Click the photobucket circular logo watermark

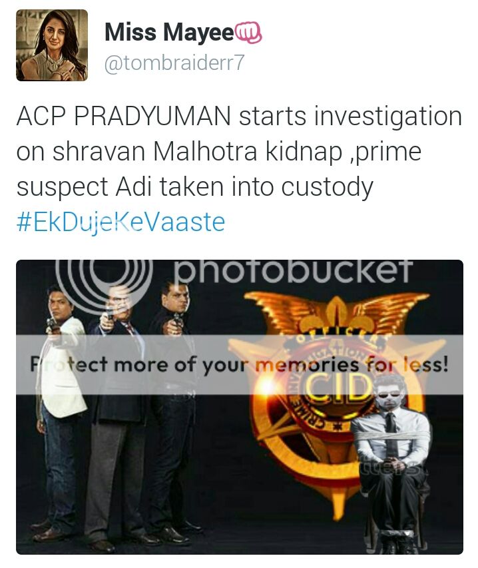pos(104,277)
